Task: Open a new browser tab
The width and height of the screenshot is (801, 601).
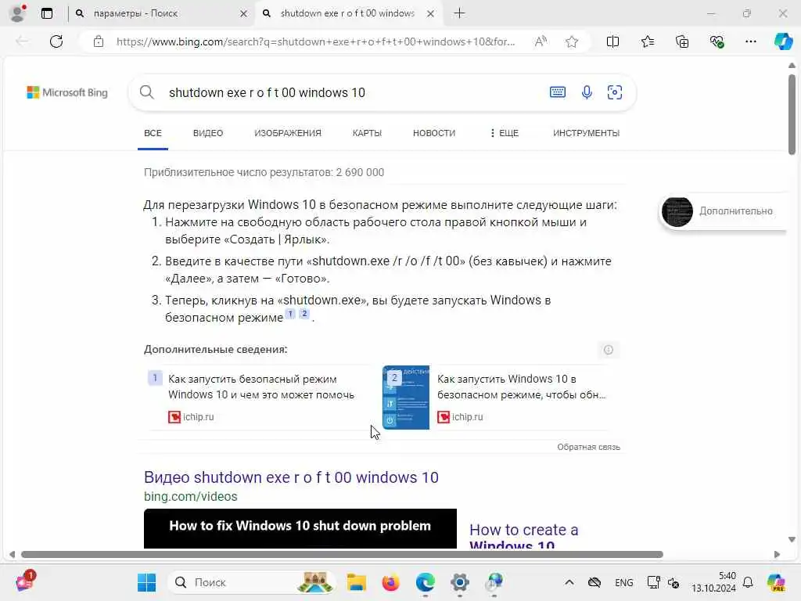Action: pyautogui.click(x=459, y=13)
